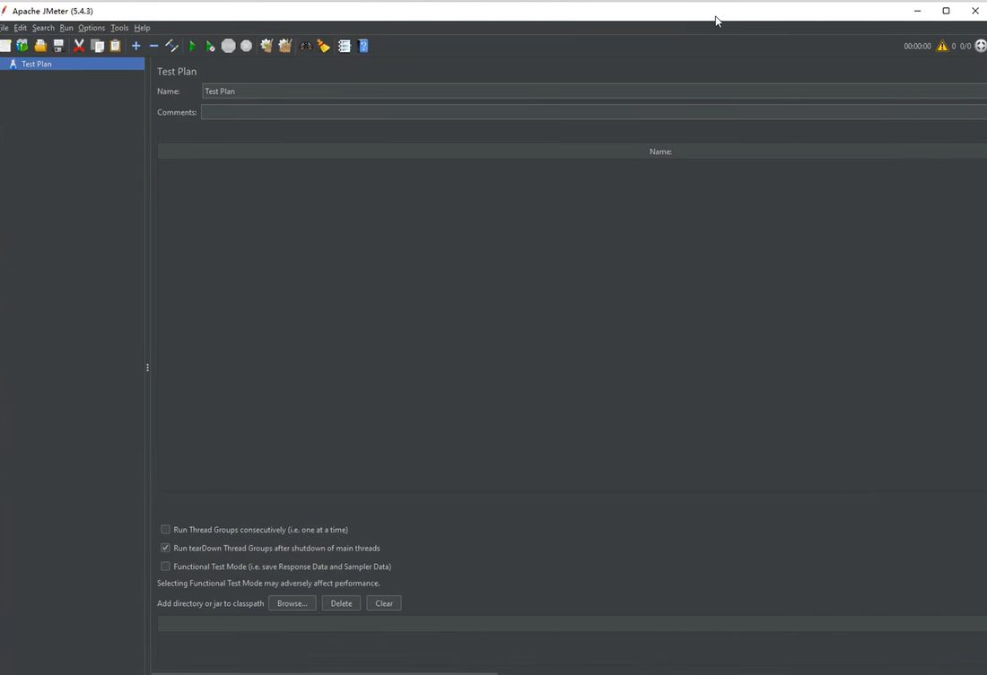987x675 pixels.
Task: Create a new test plan via toolbar icon
Action: click(x=5, y=46)
